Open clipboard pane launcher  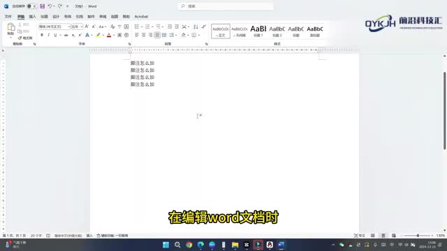(34, 44)
